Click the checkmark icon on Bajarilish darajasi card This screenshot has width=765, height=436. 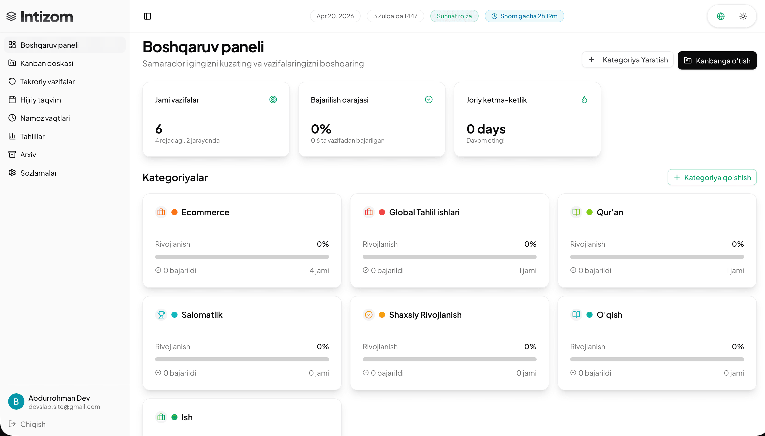[429, 99]
